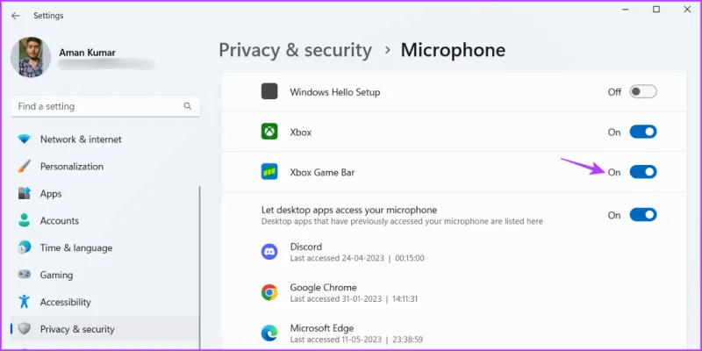Click the Xbox Game Bar app icon
702x351 pixels.
(269, 172)
